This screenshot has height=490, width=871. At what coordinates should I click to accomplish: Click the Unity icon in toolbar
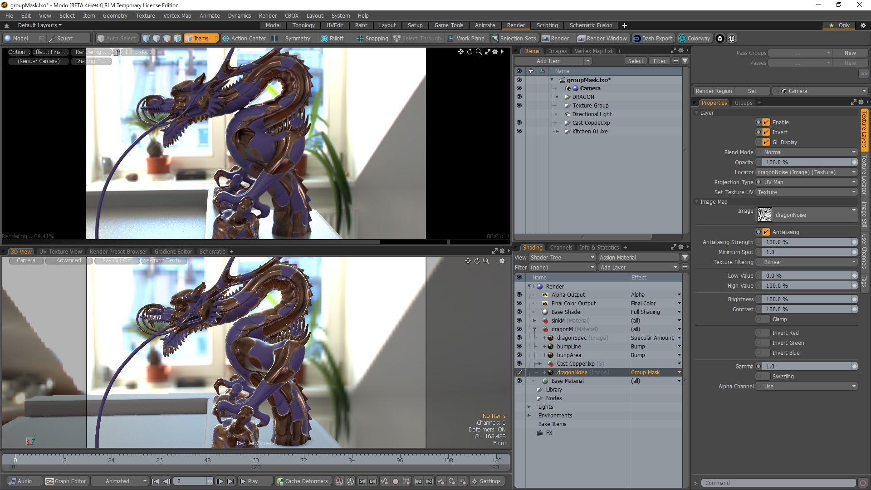720,39
